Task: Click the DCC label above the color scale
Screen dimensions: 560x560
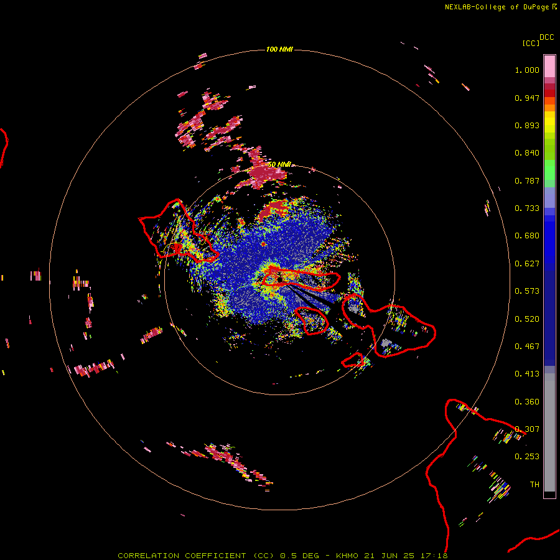Action: 546,37
